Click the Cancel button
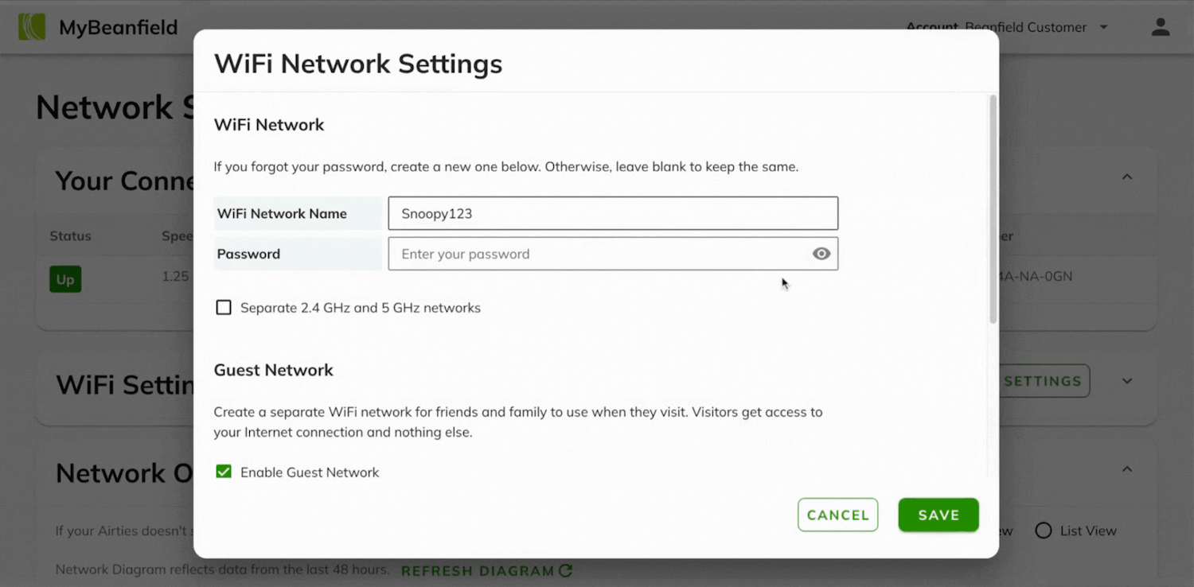The image size is (1194, 587). click(x=837, y=515)
